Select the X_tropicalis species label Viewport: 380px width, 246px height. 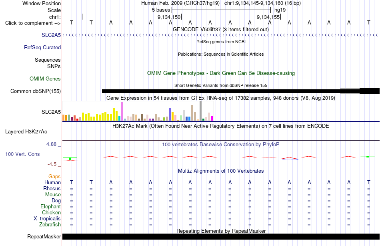[47, 219]
